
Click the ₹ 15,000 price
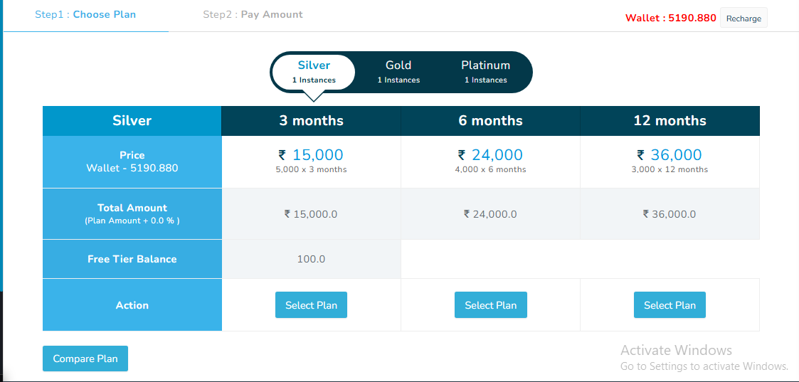(311, 155)
